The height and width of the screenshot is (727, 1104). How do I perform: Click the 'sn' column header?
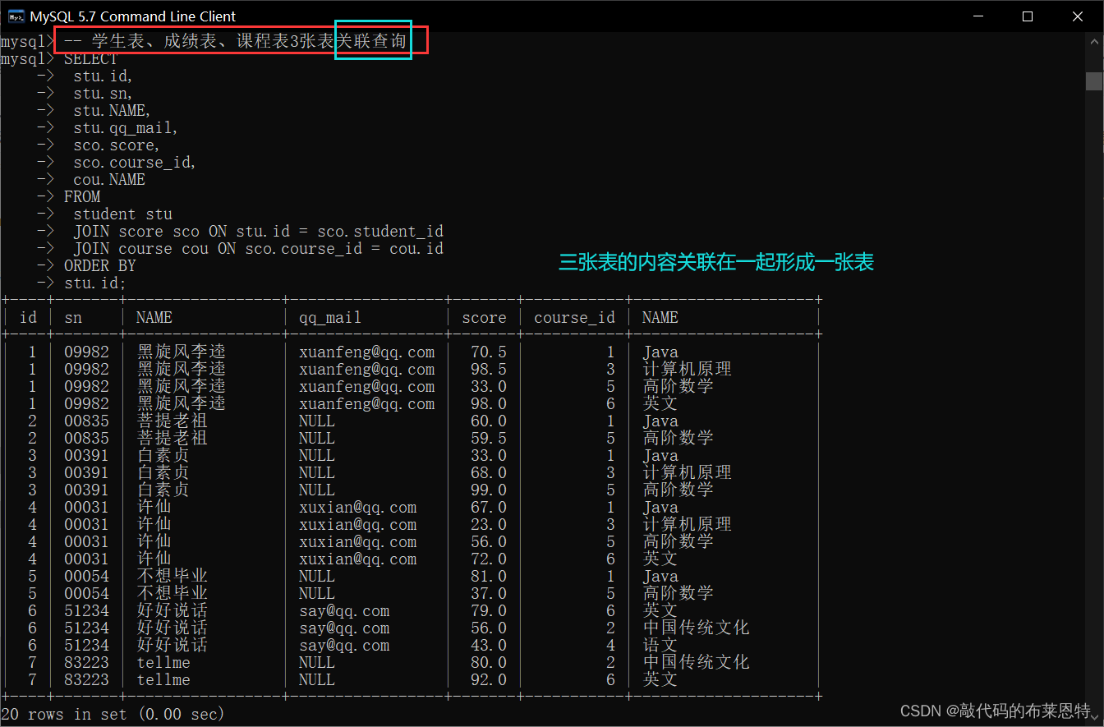[73, 317]
